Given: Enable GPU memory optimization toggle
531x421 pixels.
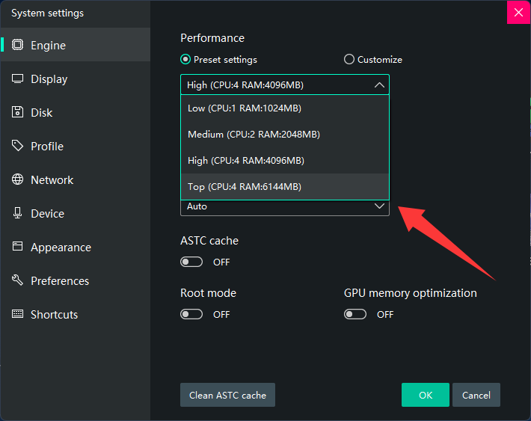Looking at the screenshot, I should (x=355, y=314).
